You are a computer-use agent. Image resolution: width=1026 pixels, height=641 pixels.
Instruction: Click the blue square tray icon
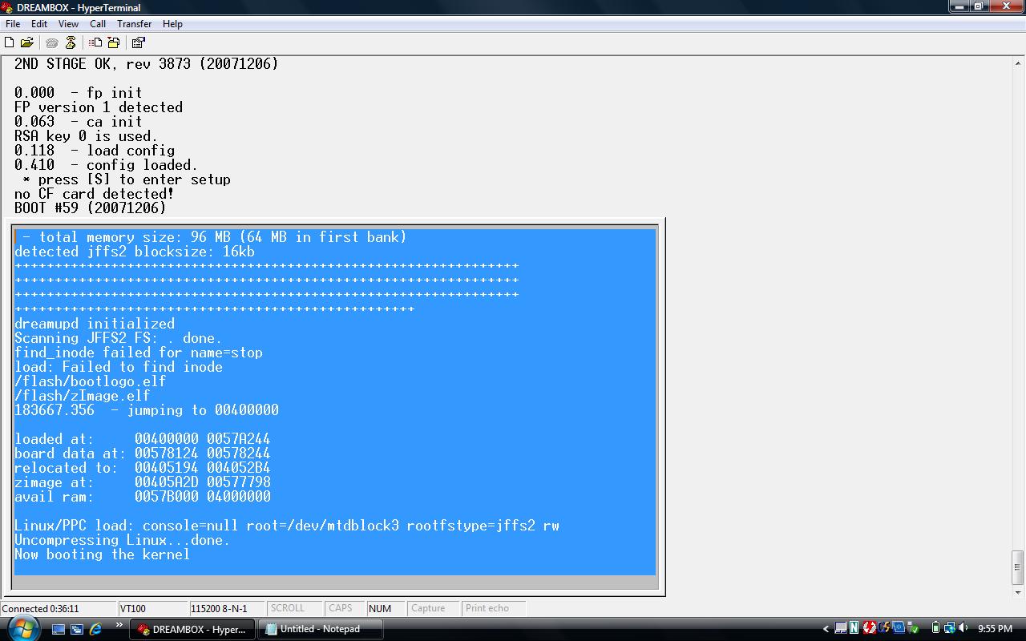[899, 628]
